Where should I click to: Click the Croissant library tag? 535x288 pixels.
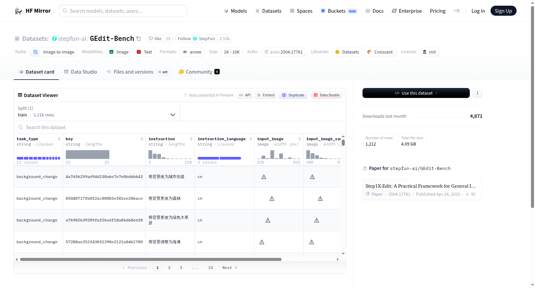(x=380, y=52)
